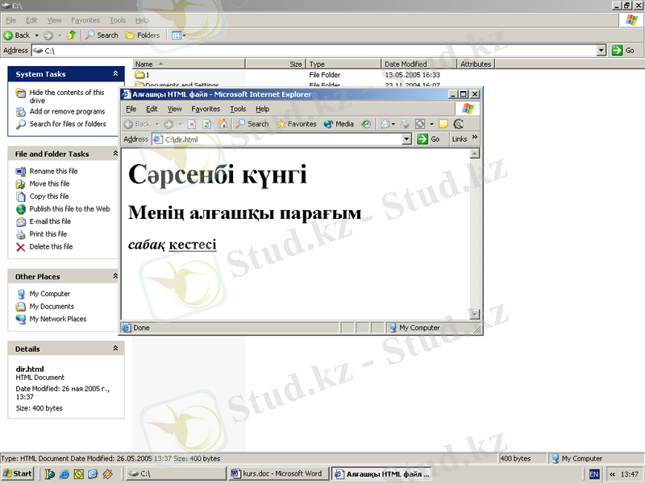Collapse the System Tasks panel
645x483 pixels.
pyautogui.click(x=115, y=74)
